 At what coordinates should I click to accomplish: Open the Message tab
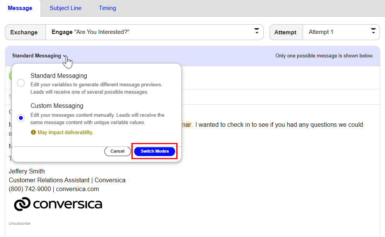(x=20, y=8)
